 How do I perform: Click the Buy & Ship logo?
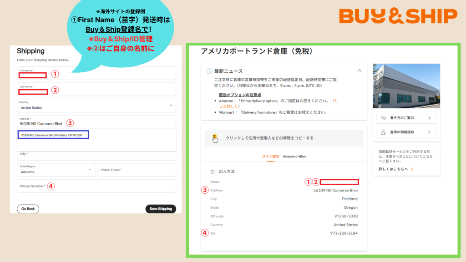click(398, 15)
